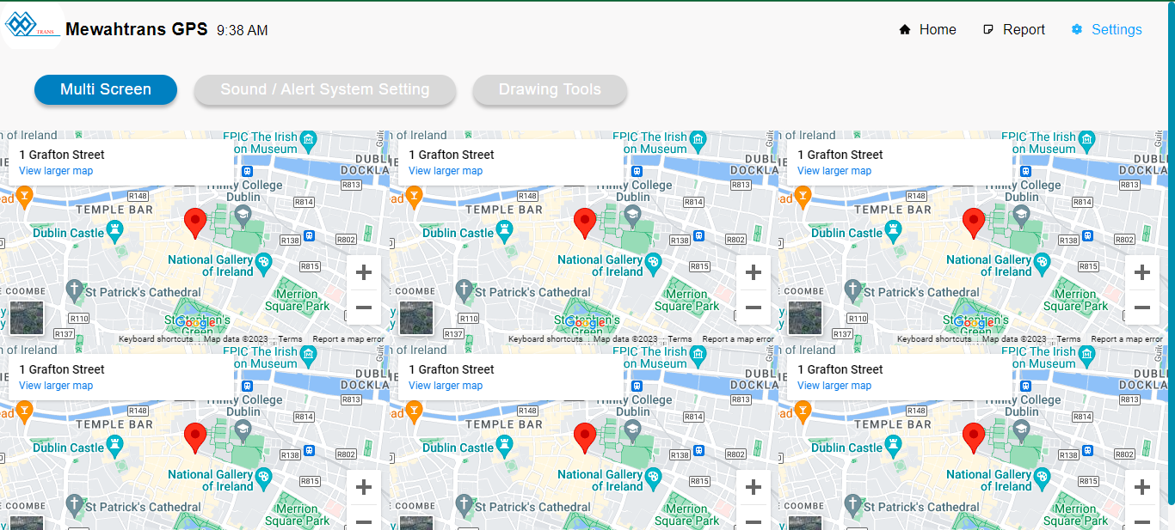
Task: Click EPIC museum marker icon in bottom-middle map
Action: [698, 354]
